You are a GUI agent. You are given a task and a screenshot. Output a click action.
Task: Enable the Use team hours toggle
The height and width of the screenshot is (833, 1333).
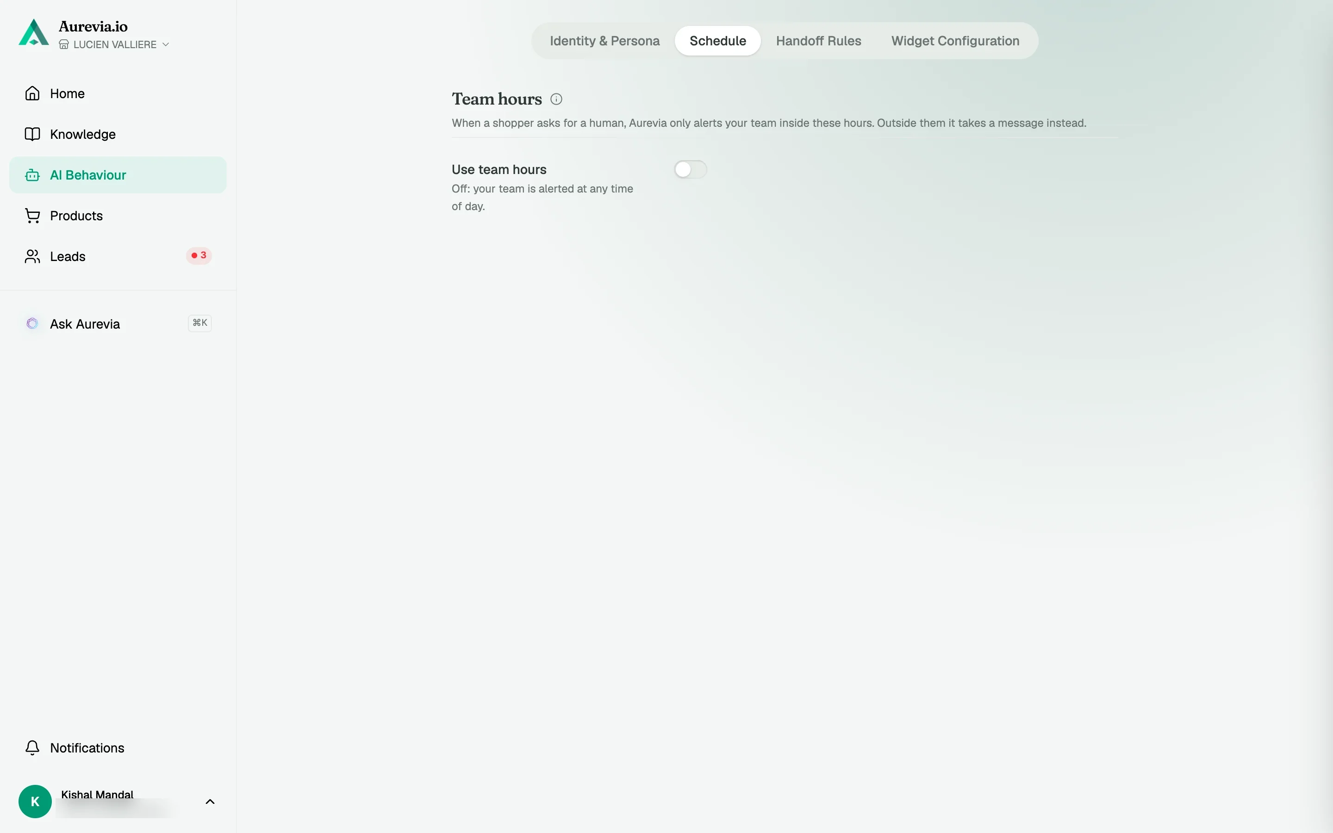coord(690,169)
